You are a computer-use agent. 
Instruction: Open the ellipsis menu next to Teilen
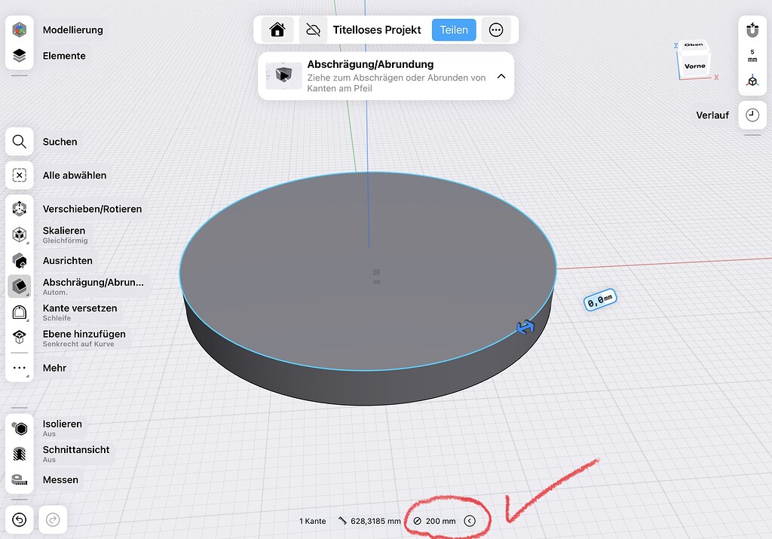point(496,29)
